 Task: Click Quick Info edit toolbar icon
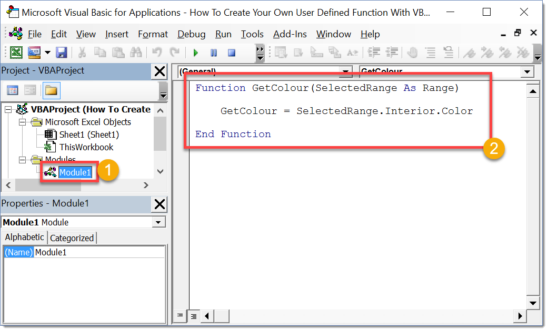[x=316, y=53]
